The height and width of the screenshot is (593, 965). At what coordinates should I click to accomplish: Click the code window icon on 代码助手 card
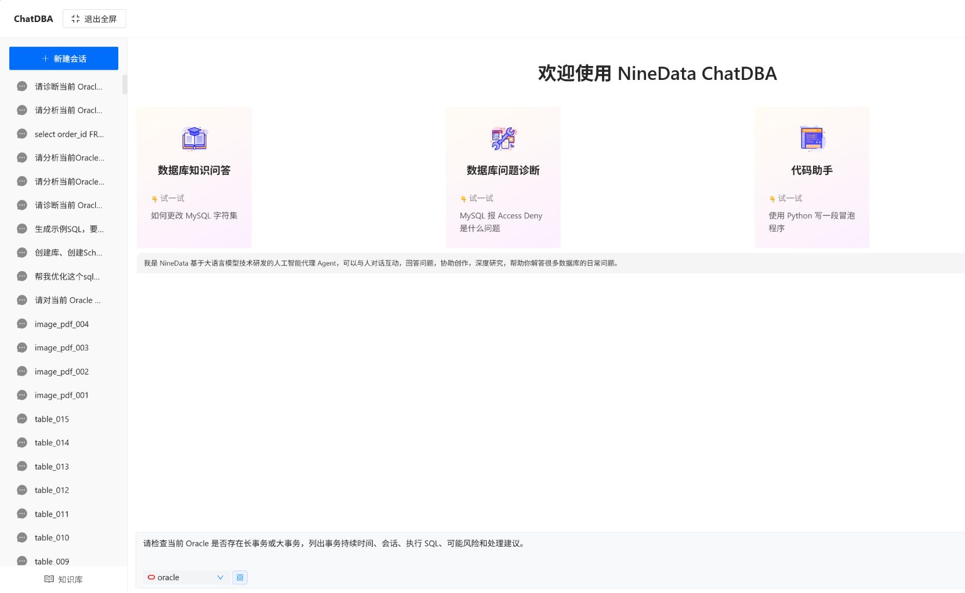click(x=812, y=138)
